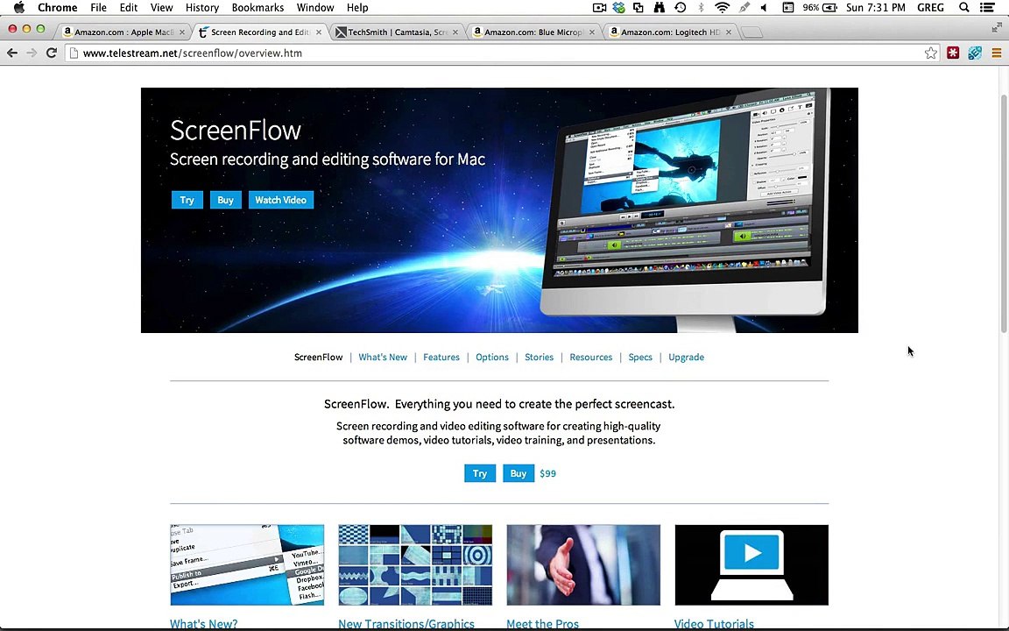Viewport: 1009px width, 631px height.
Task: Open a new tab with the blank tab button
Action: (751, 32)
